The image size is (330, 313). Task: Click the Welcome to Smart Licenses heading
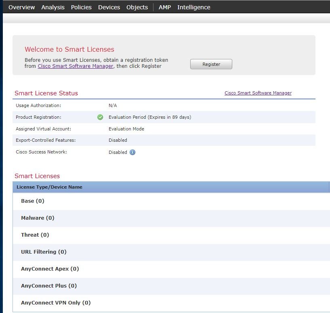point(69,49)
